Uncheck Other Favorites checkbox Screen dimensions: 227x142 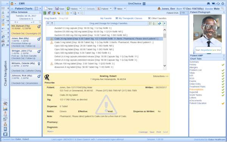(x=149, y=18)
